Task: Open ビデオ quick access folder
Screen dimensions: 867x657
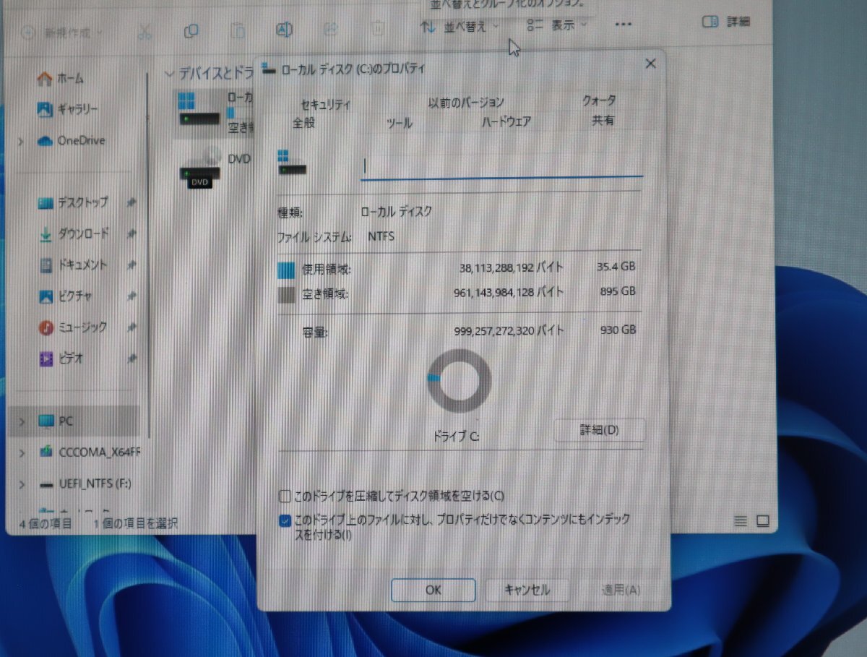Action: (x=61, y=358)
